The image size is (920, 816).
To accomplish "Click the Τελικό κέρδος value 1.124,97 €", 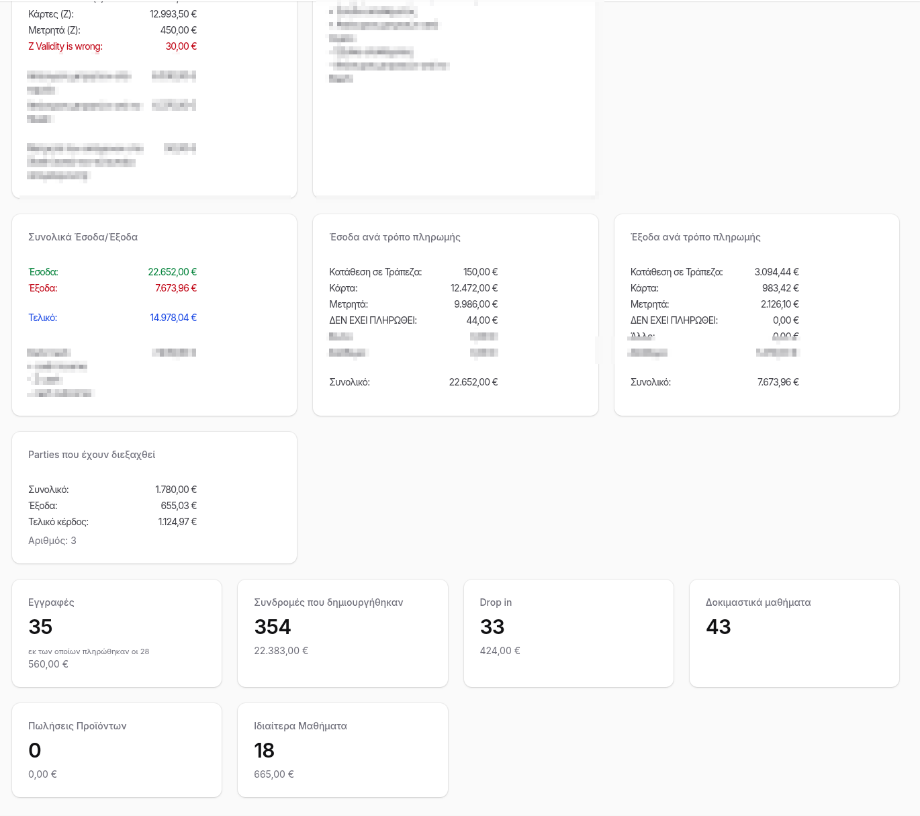I will tap(177, 522).
